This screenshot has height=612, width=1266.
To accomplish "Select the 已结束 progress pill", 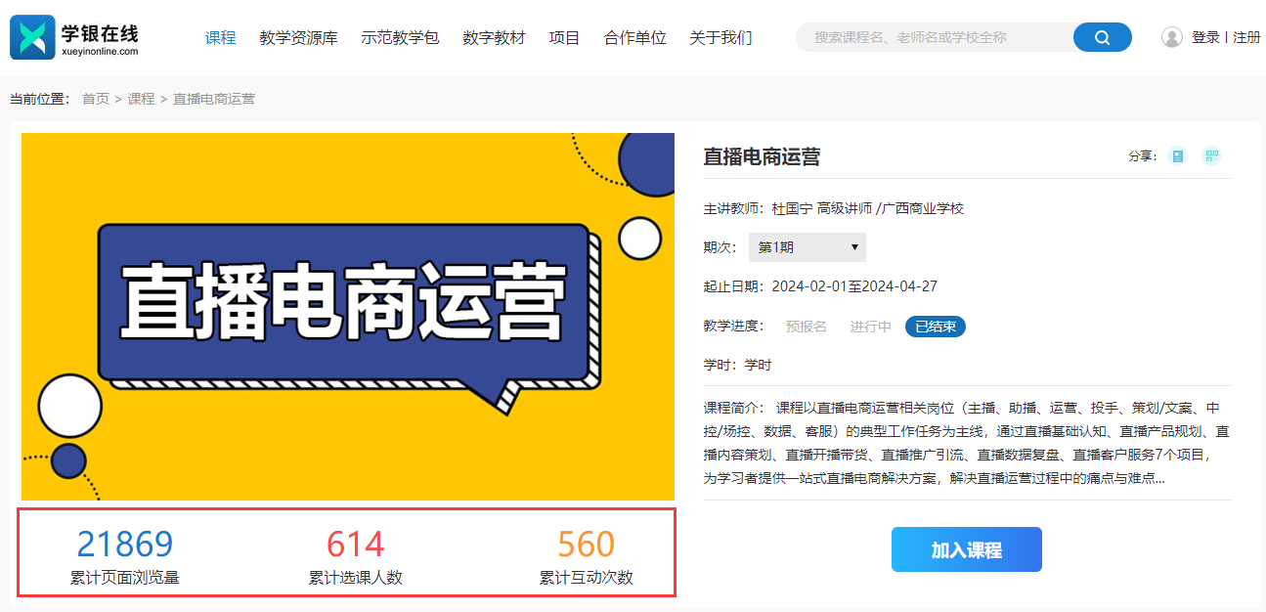I will (x=936, y=327).
